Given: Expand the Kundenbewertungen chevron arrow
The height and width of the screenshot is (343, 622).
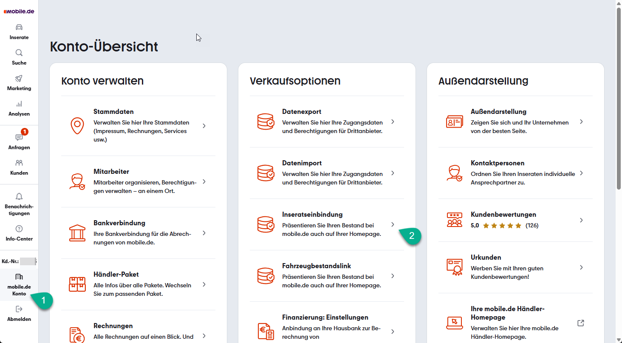Looking at the screenshot, I should click(581, 220).
